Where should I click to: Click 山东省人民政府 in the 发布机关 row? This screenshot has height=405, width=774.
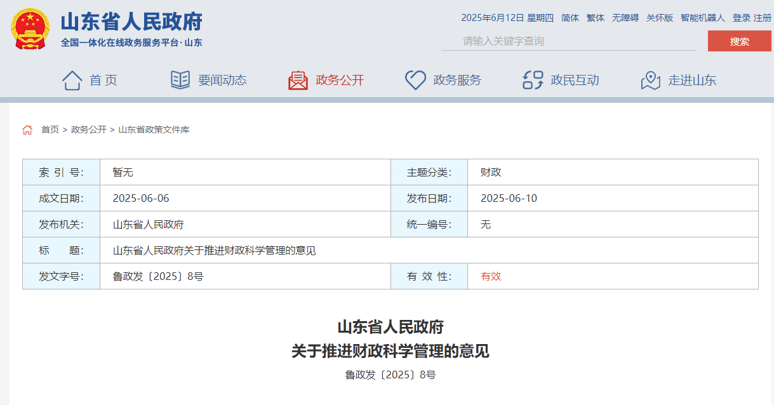coord(149,224)
